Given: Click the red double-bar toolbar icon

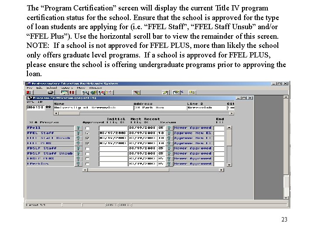Looking at the screenshot, I should click(72, 93).
